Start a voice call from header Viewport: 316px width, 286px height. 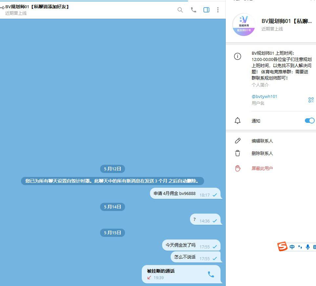tap(194, 10)
